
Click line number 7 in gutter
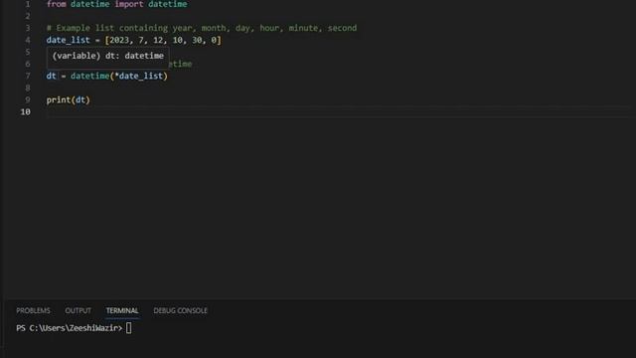point(28,76)
